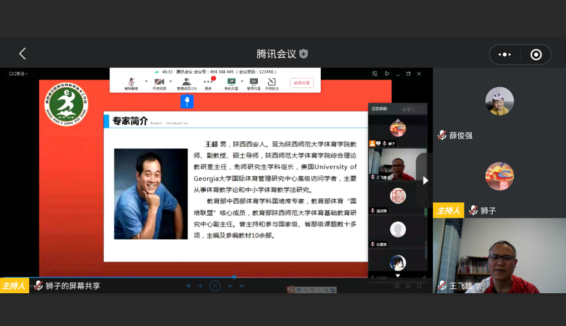The height and width of the screenshot is (326, 566).
Task: Click the QQ影音 bottom-right screenshot/search icon
Action: tap(397, 286)
